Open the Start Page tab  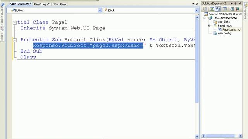coord(60,4)
